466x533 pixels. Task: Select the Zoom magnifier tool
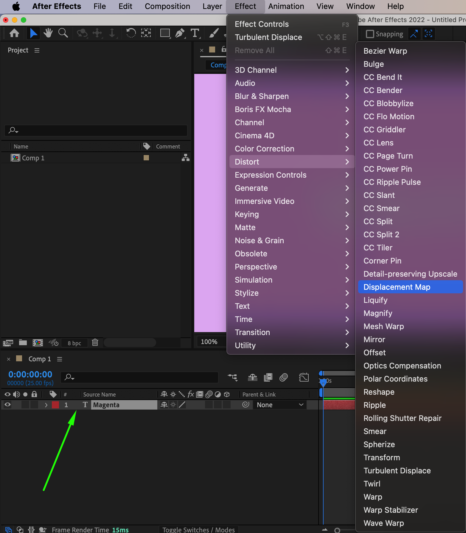(63, 33)
